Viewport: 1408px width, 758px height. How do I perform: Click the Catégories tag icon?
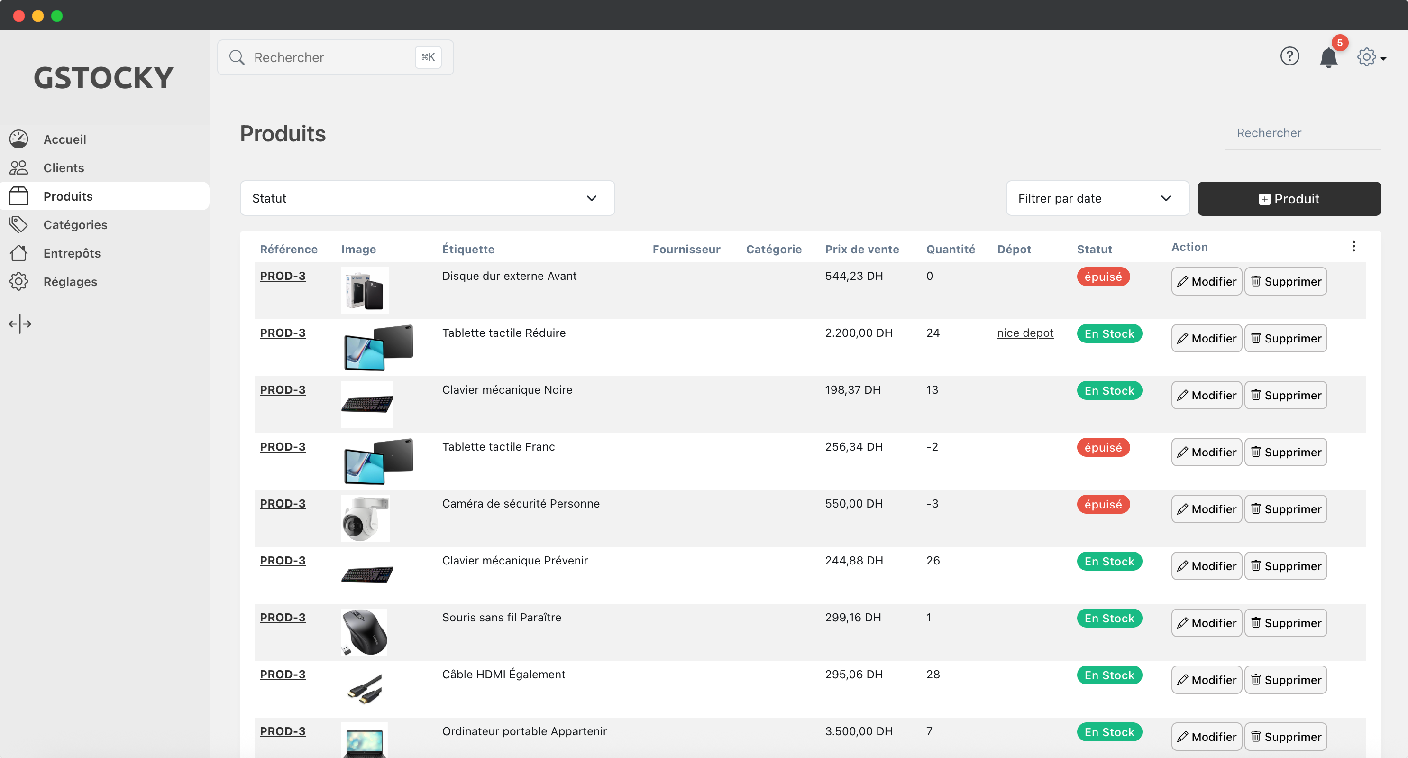click(x=19, y=224)
